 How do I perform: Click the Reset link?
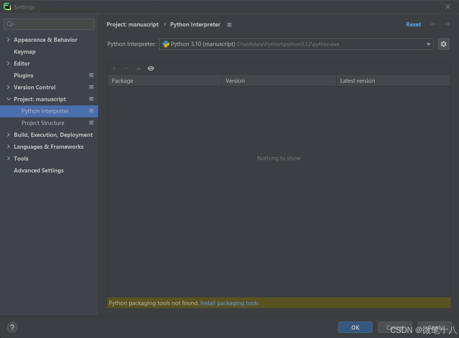click(413, 25)
